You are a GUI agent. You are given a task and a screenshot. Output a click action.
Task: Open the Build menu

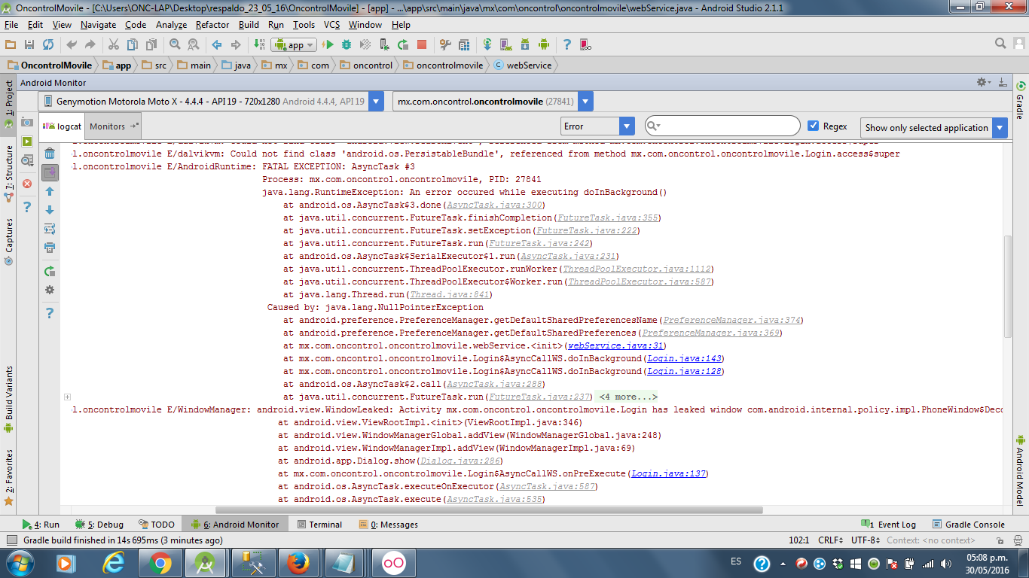pyautogui.click(x=249, y=24)
